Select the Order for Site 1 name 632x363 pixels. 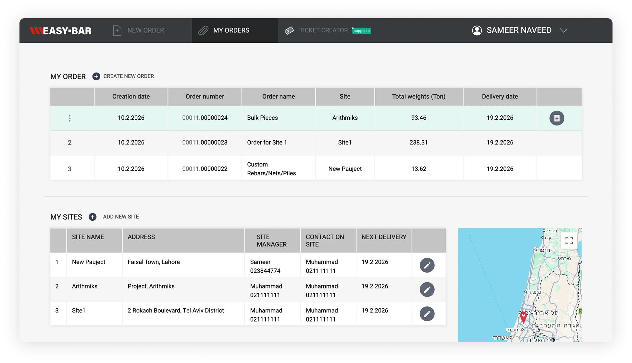point(267,143)
